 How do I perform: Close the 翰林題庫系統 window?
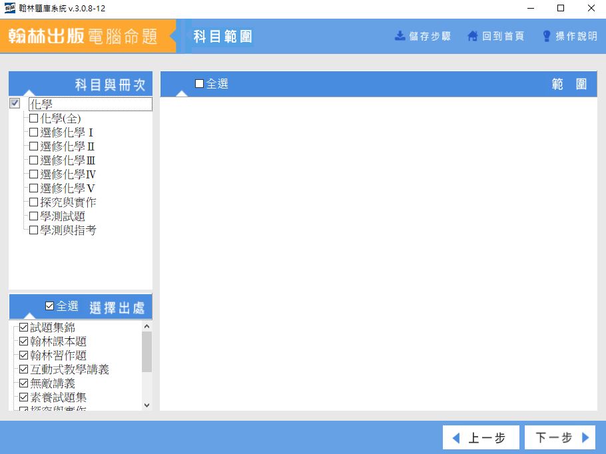tap(591, 8)
